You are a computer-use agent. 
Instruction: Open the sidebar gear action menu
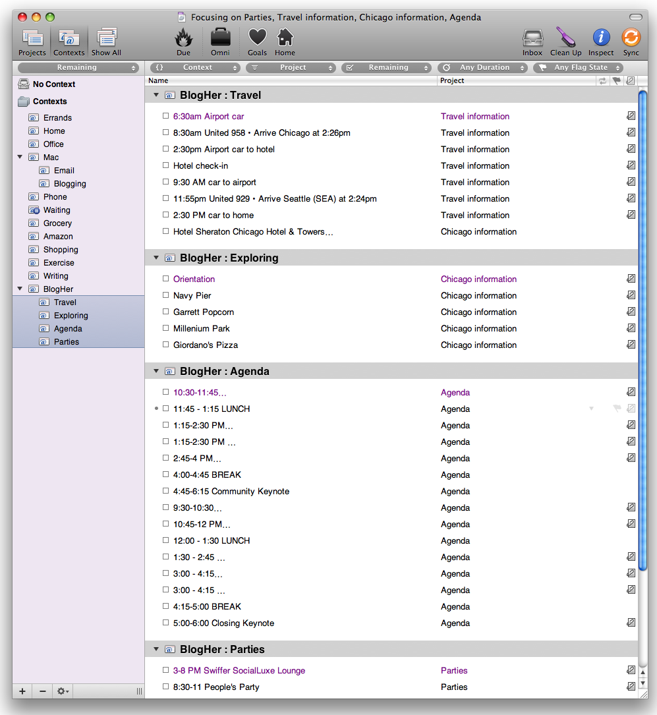pos(63,691)
